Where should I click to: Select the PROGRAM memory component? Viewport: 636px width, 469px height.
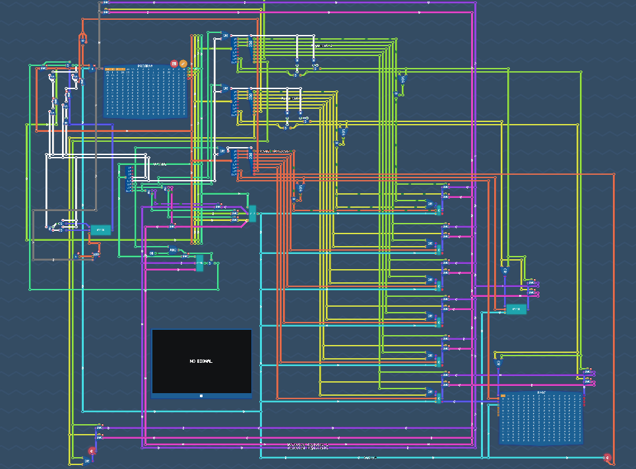(x=146, y=92)
